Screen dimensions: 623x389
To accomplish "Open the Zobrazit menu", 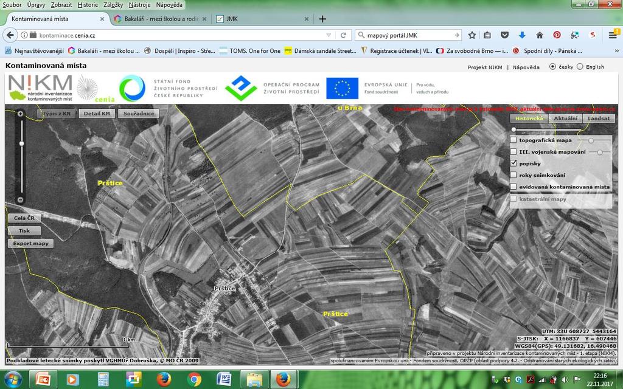I will click(x=61, y=5).
